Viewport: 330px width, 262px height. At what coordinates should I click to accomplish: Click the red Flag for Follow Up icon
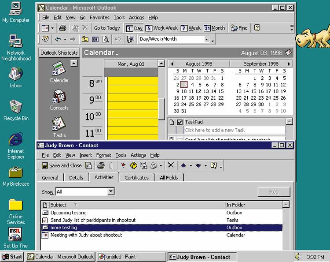pyautogui.click(x=123, y=165)
